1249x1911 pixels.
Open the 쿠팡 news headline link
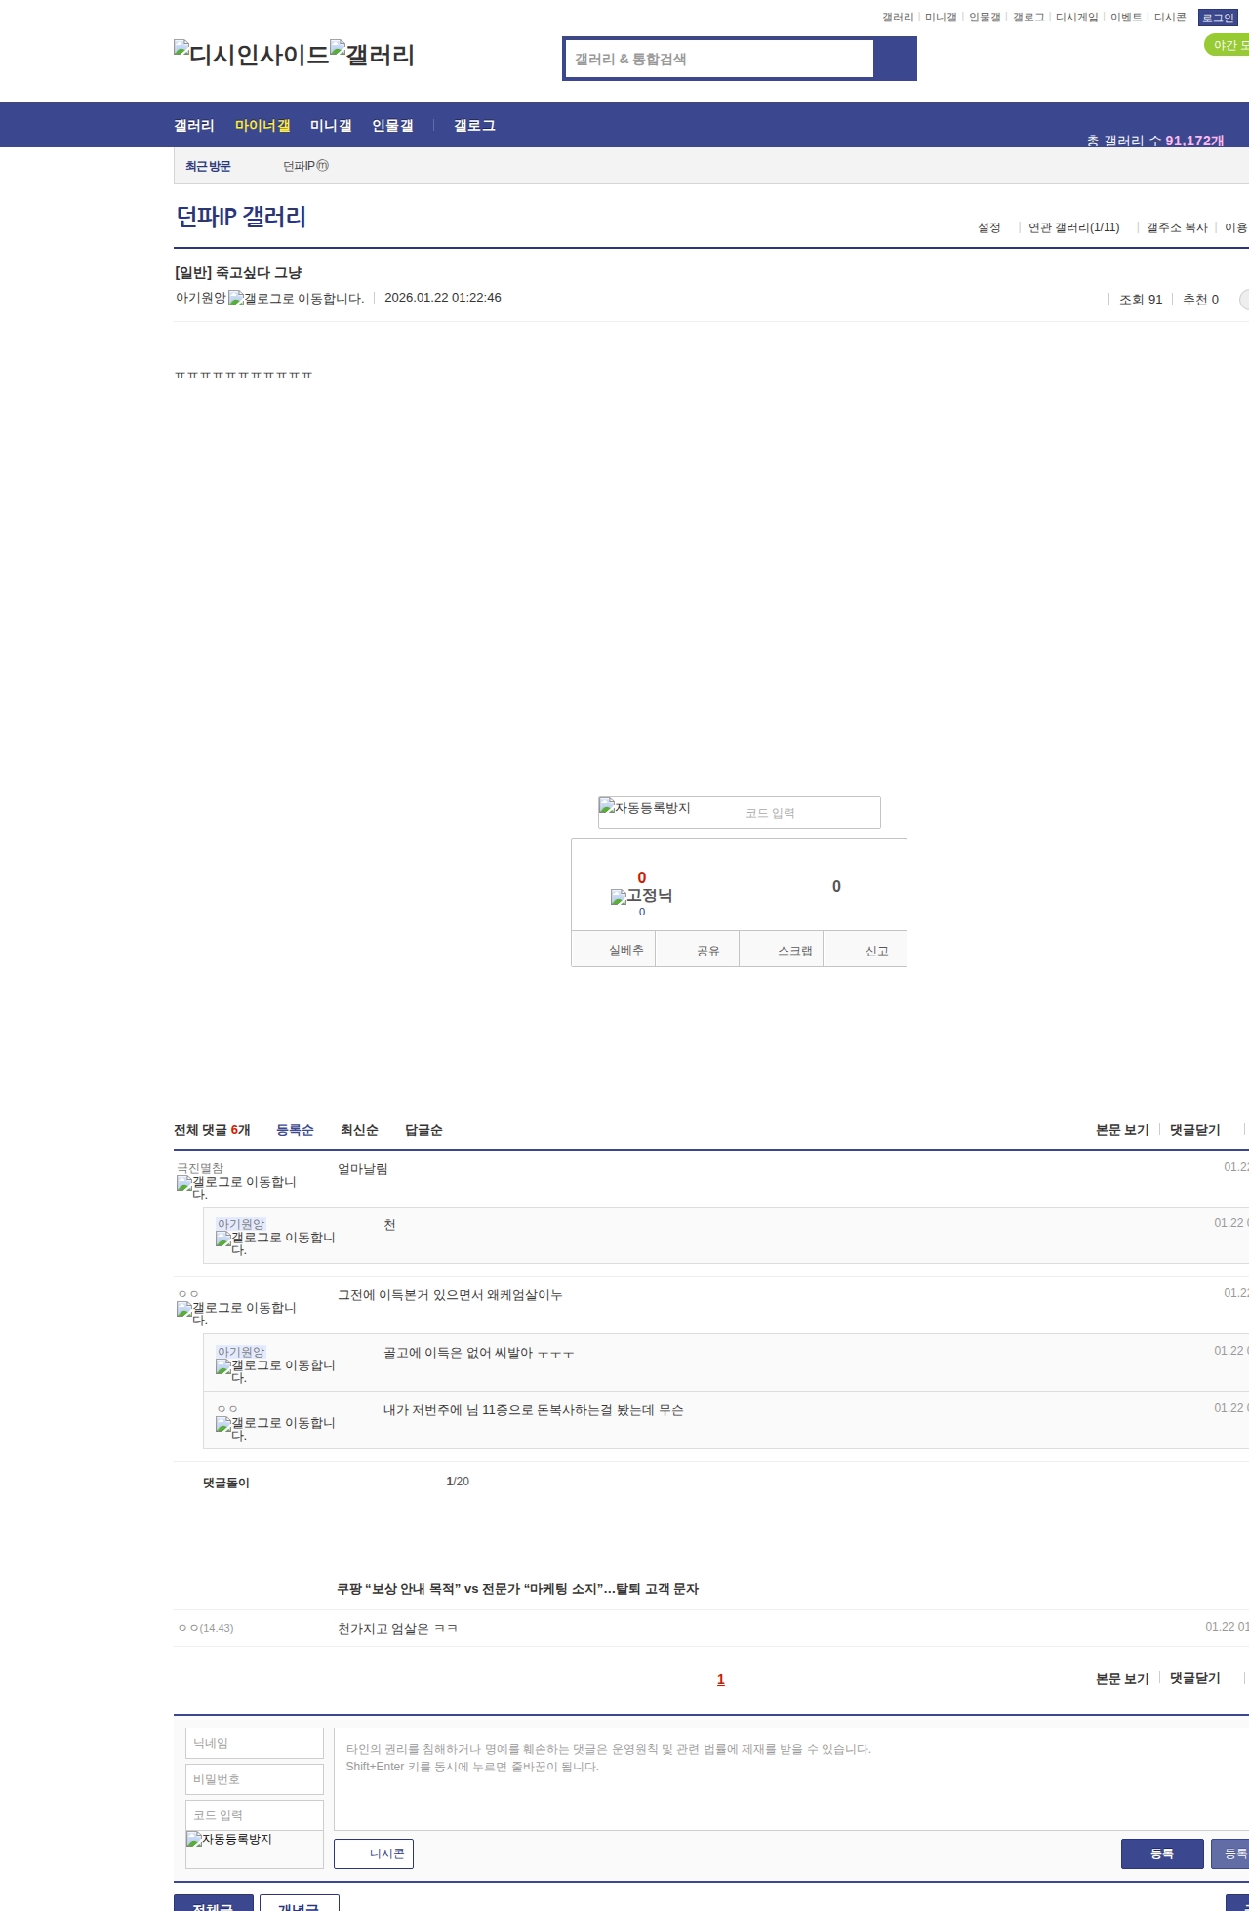[x=517, y=1589]
